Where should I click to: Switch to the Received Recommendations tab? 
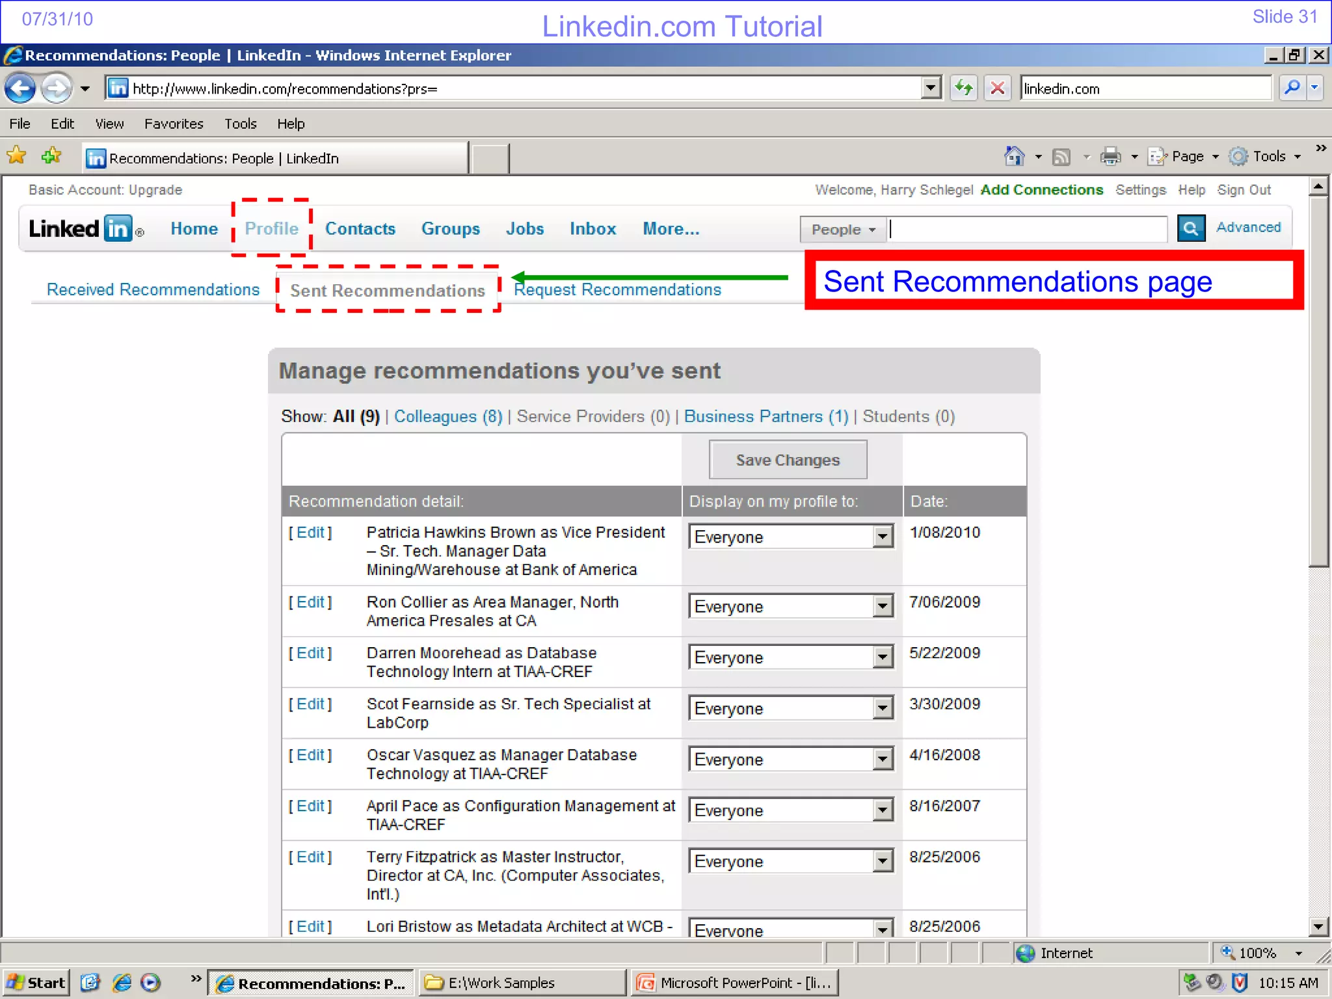(153, 289)
